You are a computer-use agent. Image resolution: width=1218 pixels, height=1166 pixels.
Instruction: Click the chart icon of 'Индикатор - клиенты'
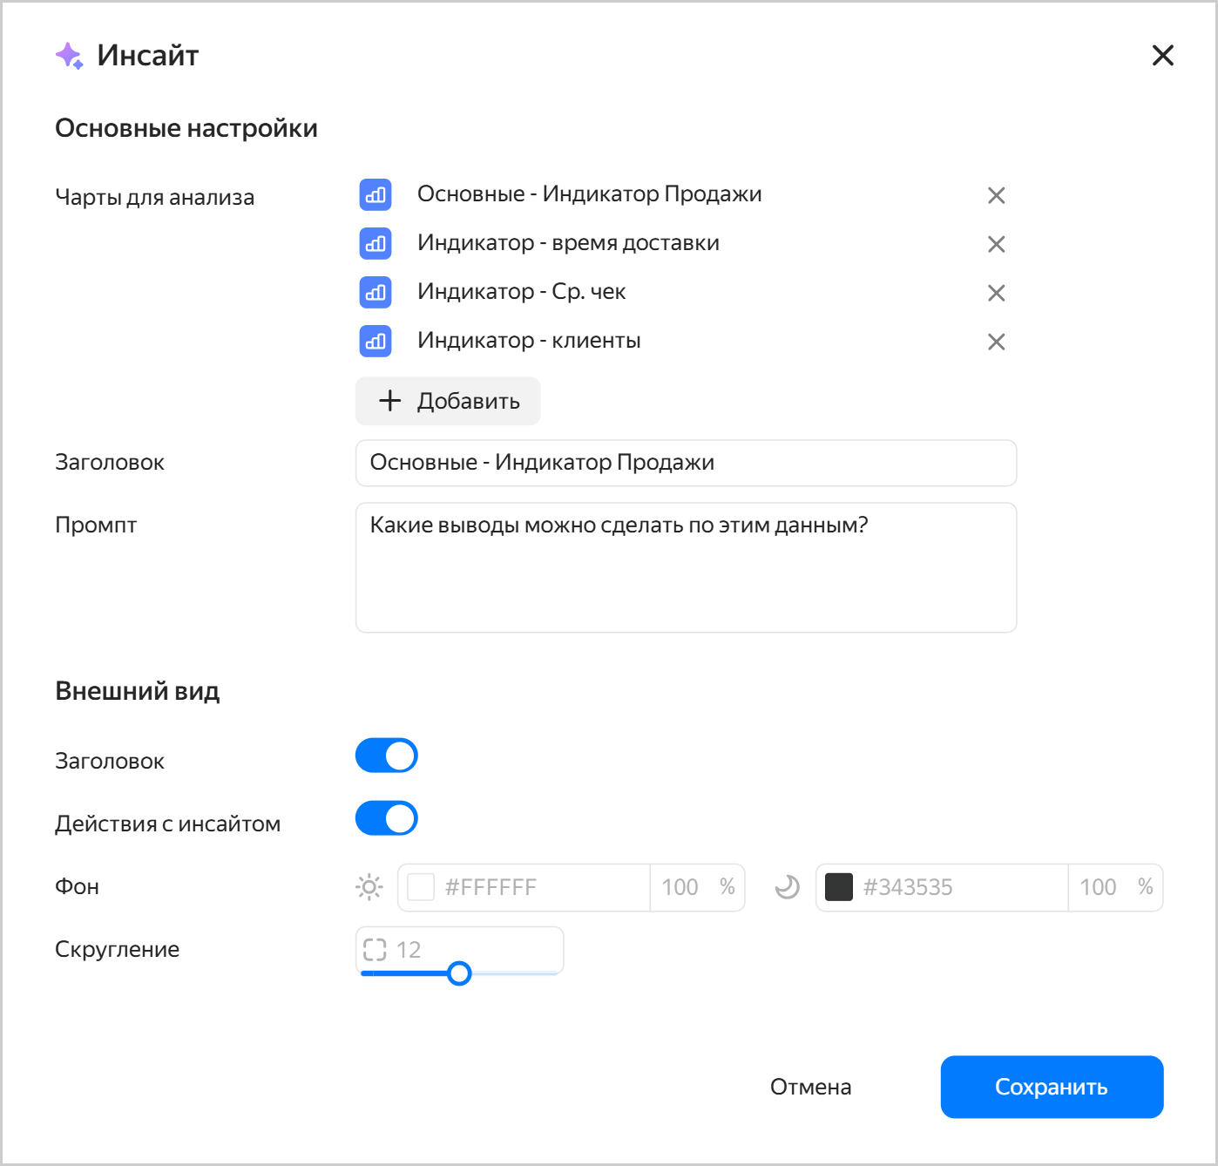click(376, 341)
